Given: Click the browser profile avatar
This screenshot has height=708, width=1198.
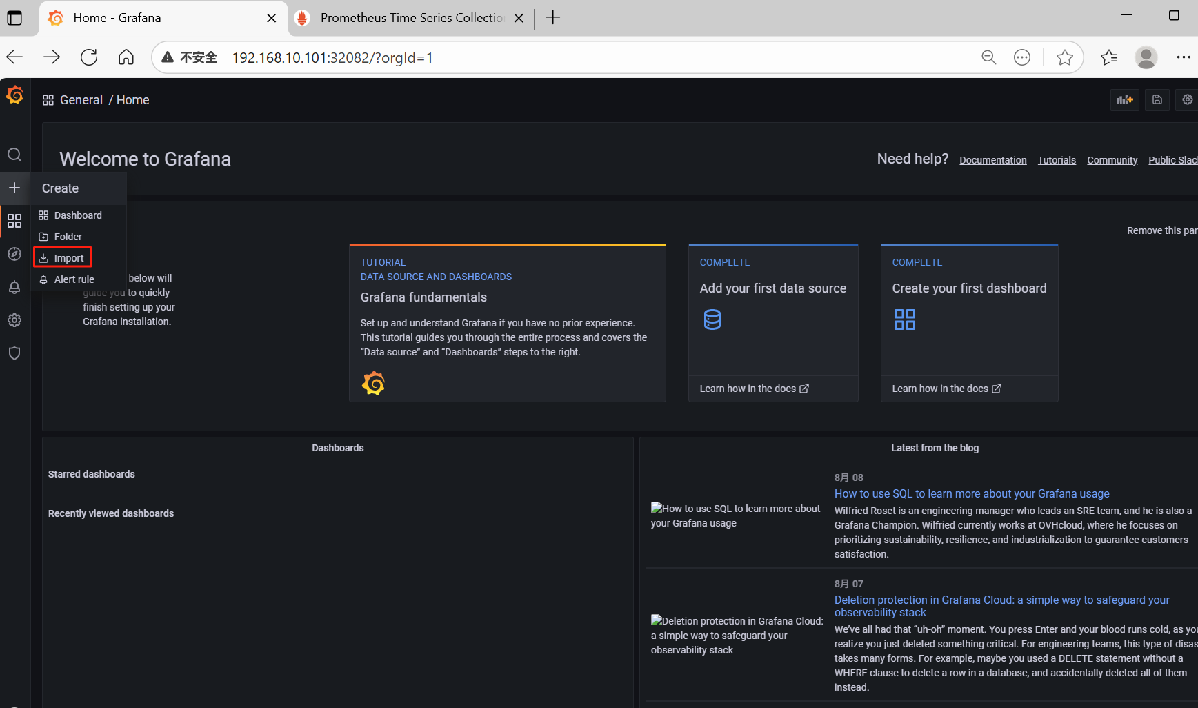Looking at the screenshot, I should tap(1146, 57).
